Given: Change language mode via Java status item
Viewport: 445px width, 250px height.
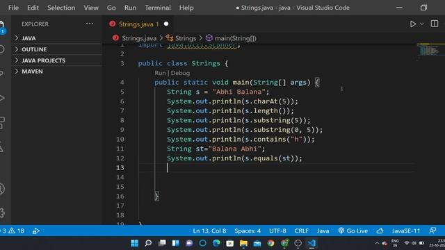Looking at the screenshot, I should pos(323,231).
